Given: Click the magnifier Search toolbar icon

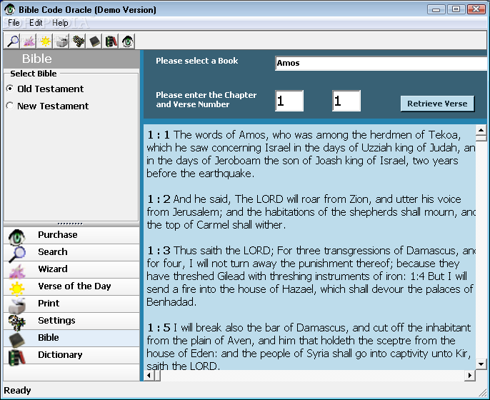Looking at the screenshot, I should pos(13,41).
